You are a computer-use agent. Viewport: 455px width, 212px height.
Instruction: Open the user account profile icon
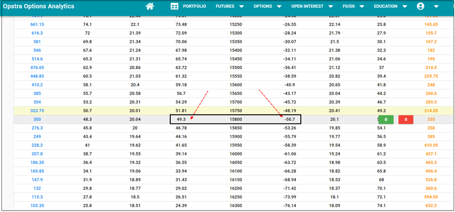coord(420,7)
